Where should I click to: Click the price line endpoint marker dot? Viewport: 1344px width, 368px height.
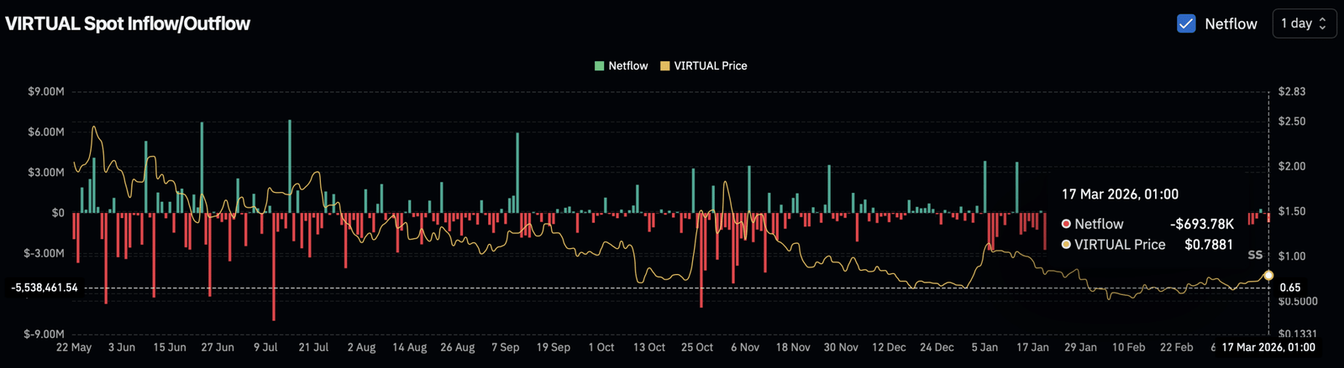[x=1268, y=276]
